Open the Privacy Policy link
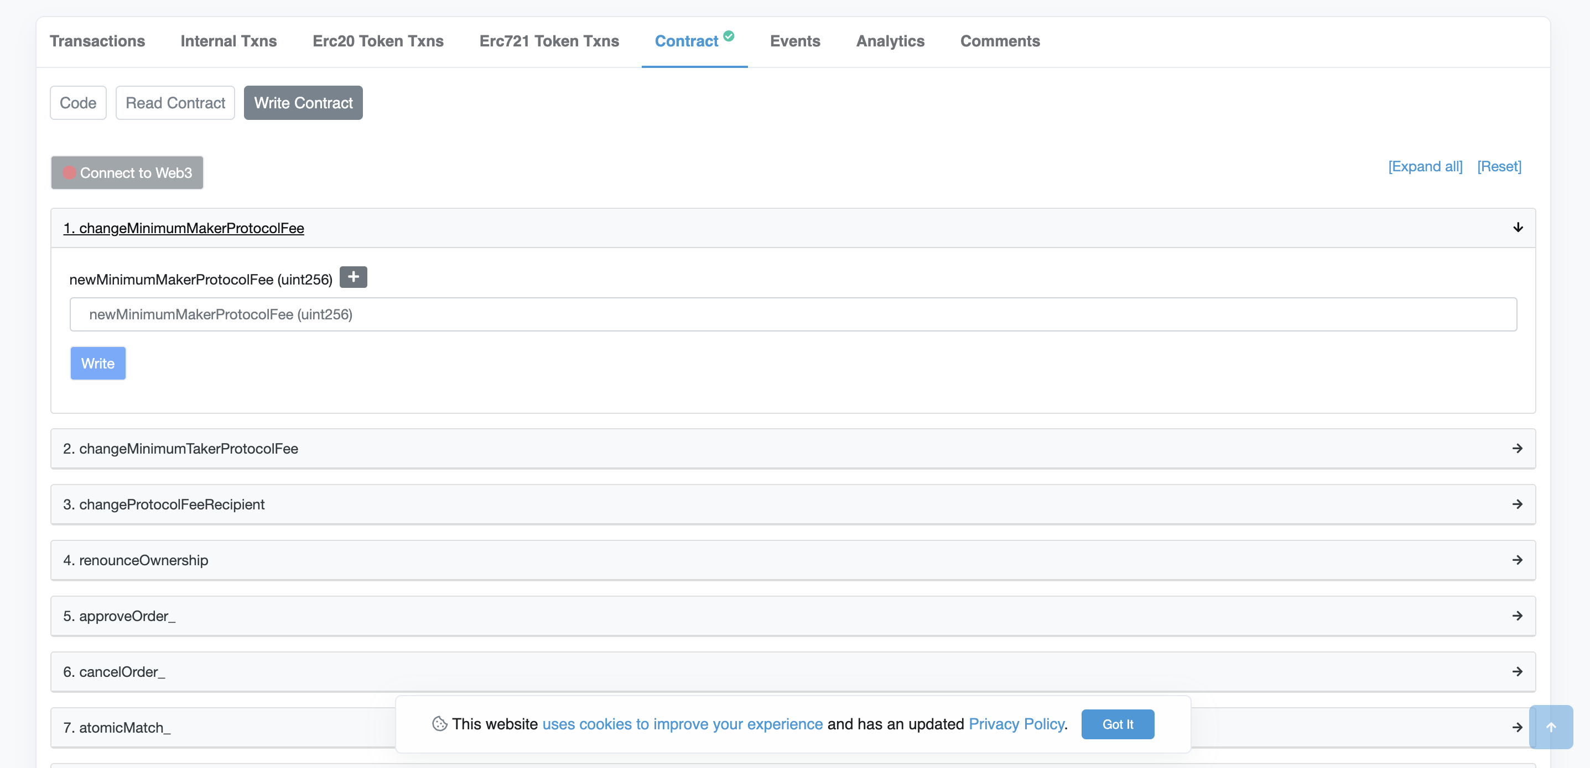Screen dimensions: 1590x768 [1016, 724]
